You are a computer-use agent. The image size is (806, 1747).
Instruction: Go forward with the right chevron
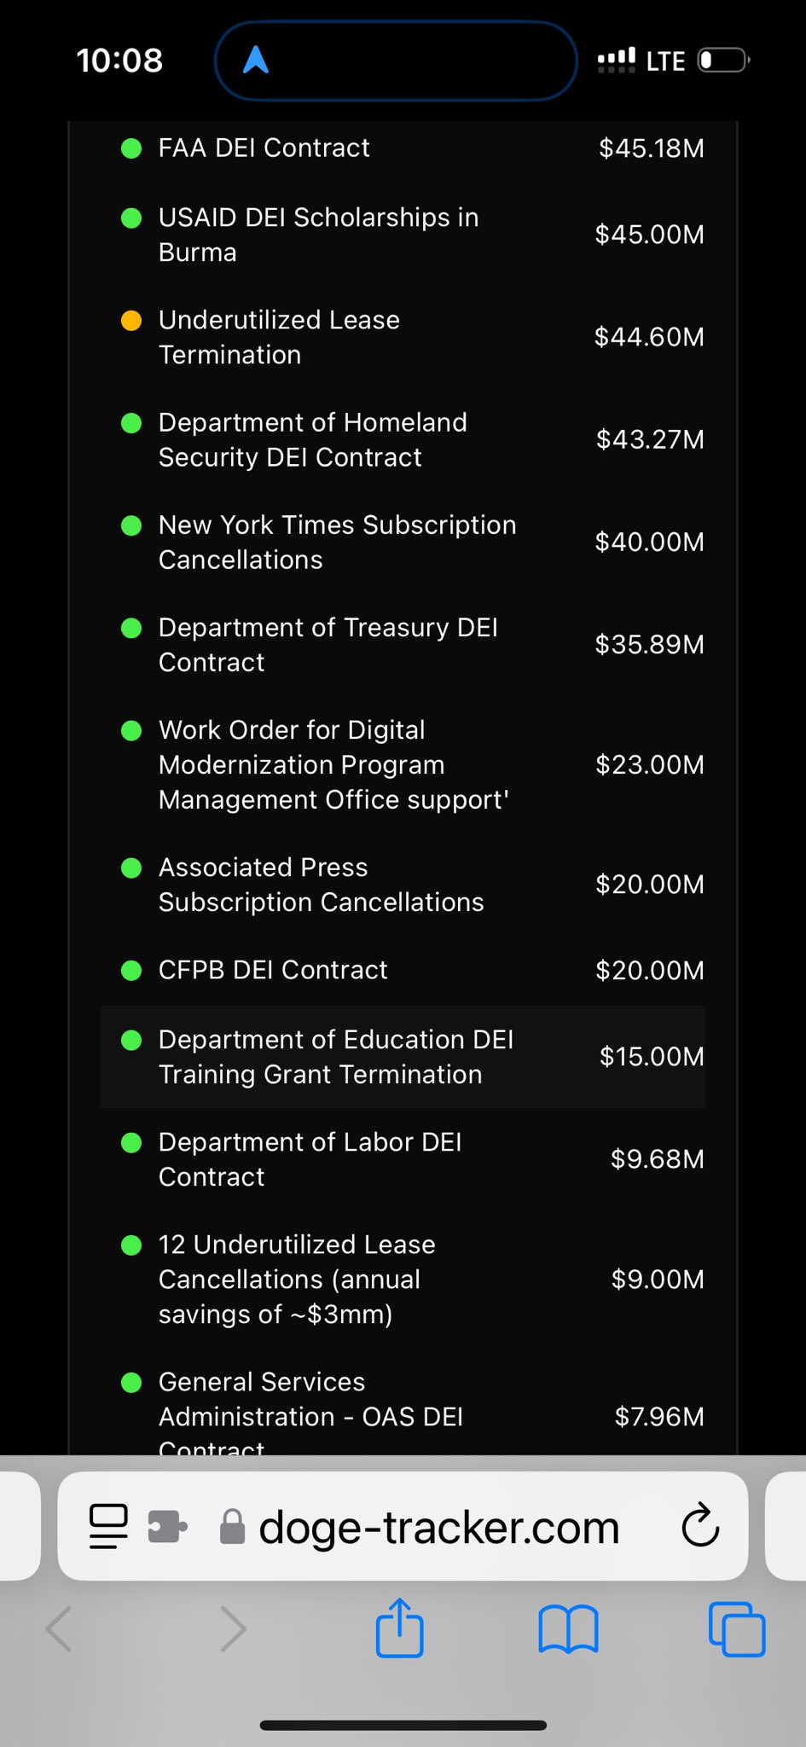(x=233, y=1629)
